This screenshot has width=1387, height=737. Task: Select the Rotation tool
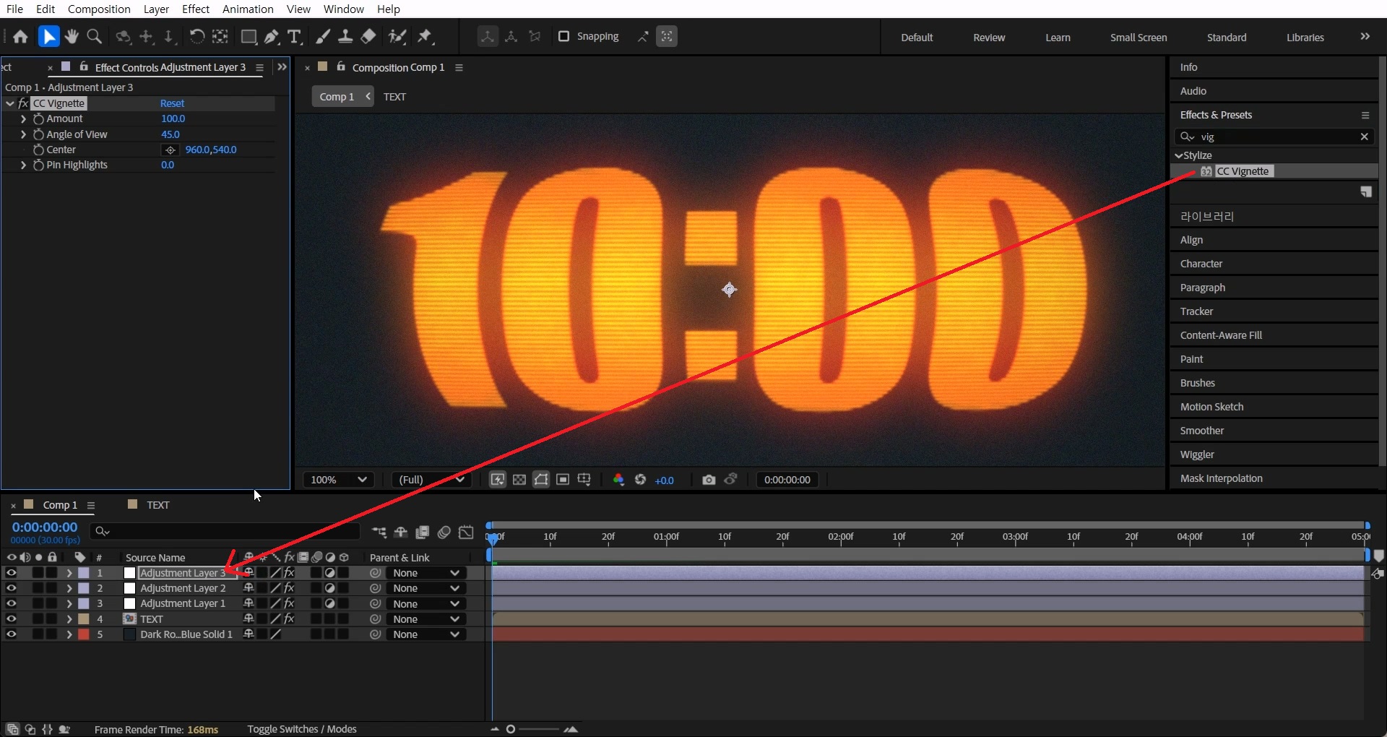(196, 37)
